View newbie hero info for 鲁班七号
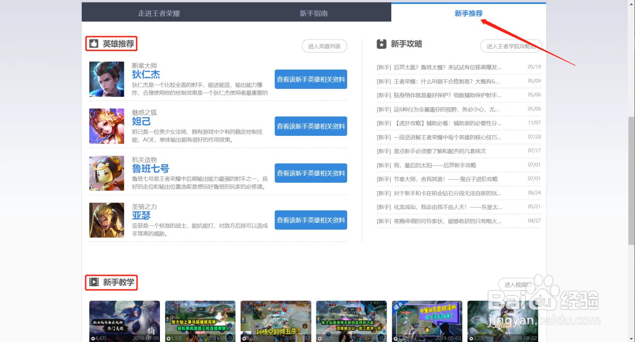This screenshot has width=635, height=342. pyautogui.click(x=311, y=173)
